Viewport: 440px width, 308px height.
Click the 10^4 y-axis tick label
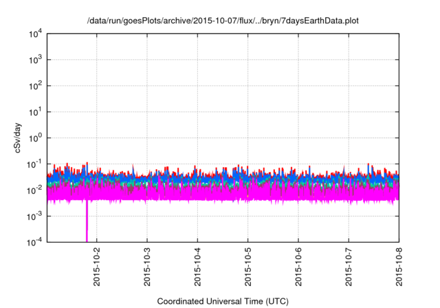point(36,34)
